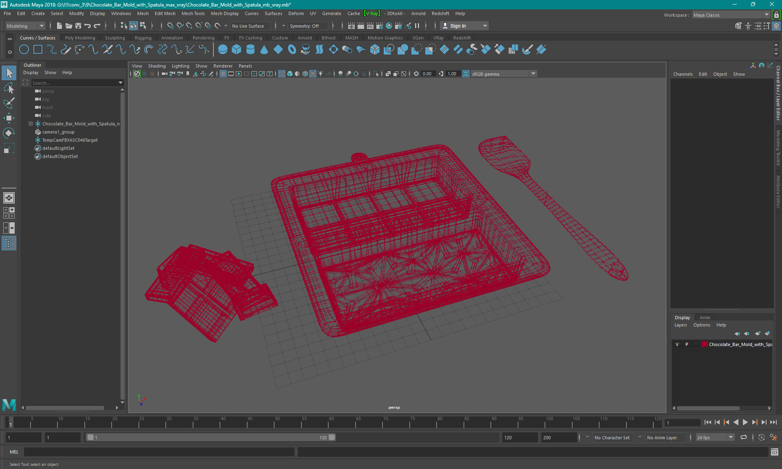The height and width of the screenshot is (469, 782).
Task: Click the time range slider bar
Action: click(x=211, y=437)
